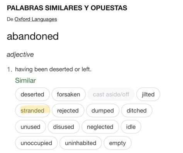Open the Oxford Languages link
Image resolution: width=183 pixels, height=153 pixels.
coord(36,19)
